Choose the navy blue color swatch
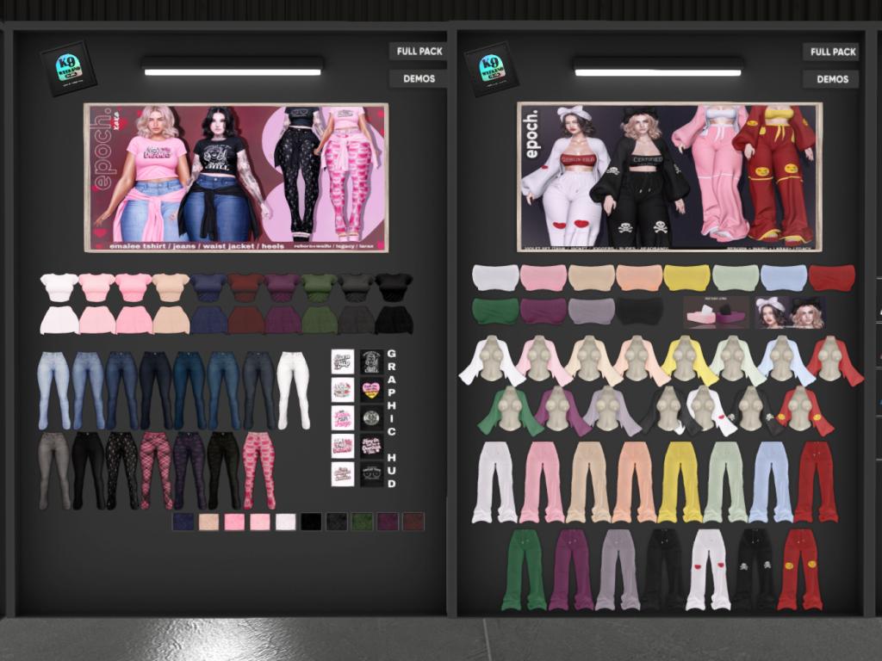Screen dimensions: 882x661 [183, 522]
